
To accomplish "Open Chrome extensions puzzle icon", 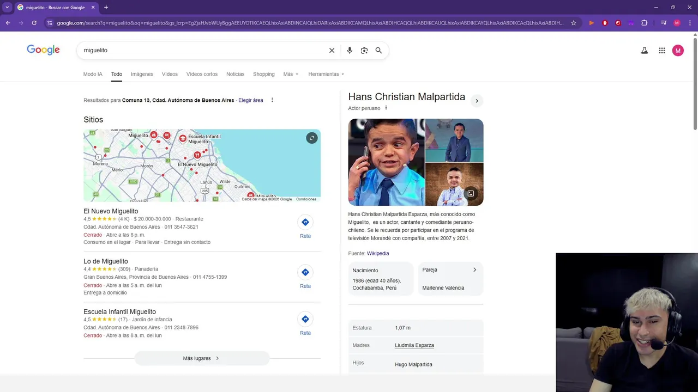I will point(645,23).
